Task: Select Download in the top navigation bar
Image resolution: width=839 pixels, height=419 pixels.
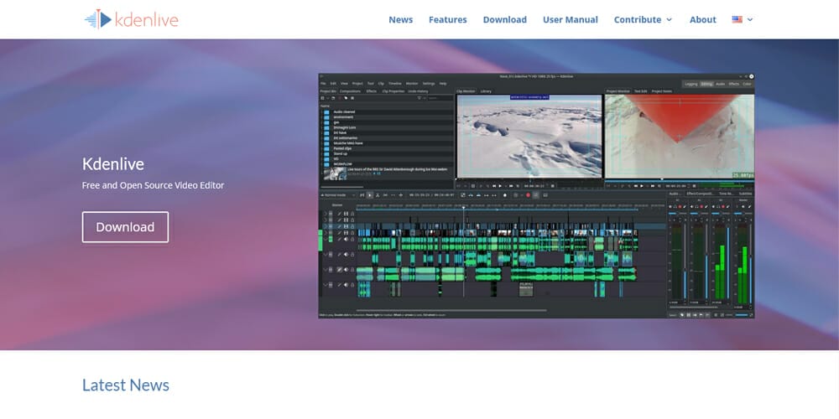Action: point(504,20)
